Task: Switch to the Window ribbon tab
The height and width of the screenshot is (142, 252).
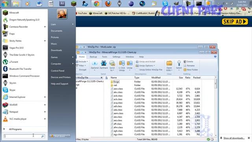Action: tap(130, 57)
